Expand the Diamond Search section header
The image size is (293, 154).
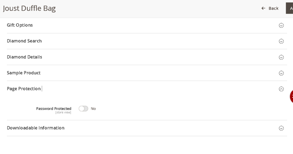[24, 41]
